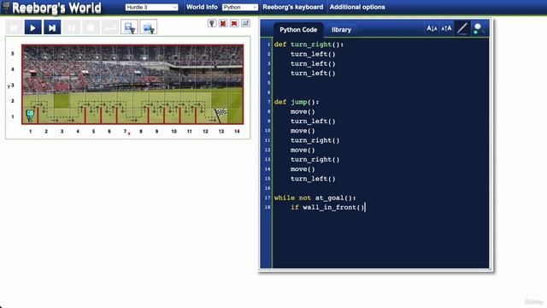Click the greyed Stop execution button
The image size is (547, 308).
pos(91,27)
